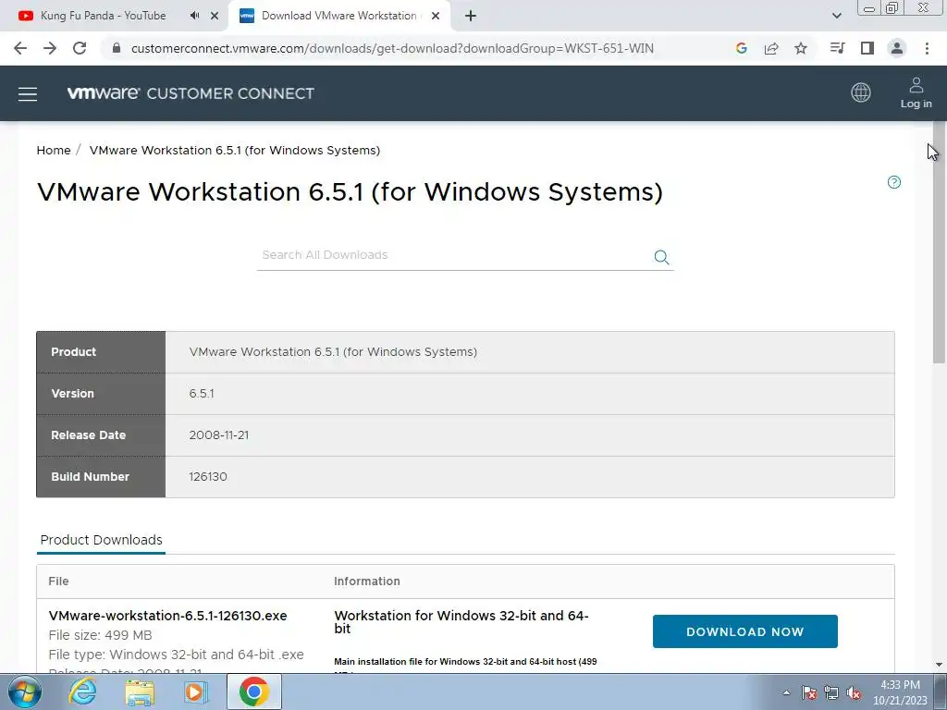Viewport: 947px width, 710px height.
Task: Open the tab search dropdown arrow
Action: [x=836, y=16]
